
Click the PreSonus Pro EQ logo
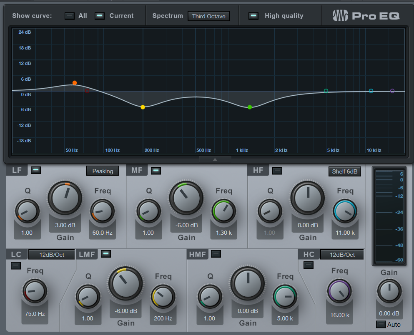(366, 16)
